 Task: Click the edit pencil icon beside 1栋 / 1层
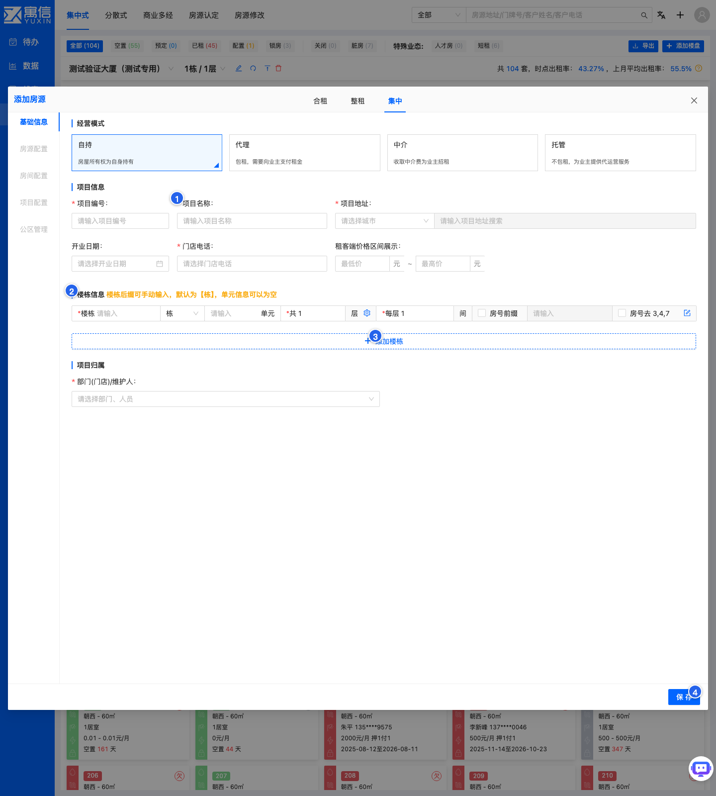[x=239, y=68]
